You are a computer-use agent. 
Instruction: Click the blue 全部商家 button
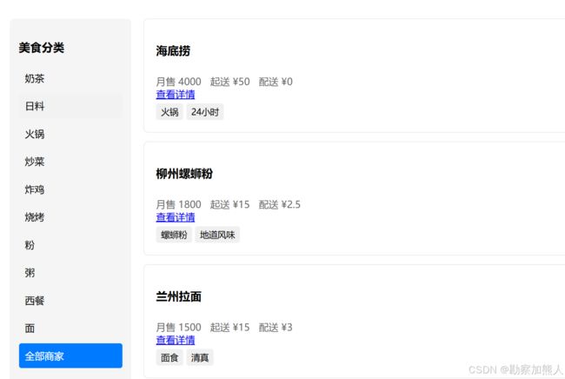pos(70,356)
